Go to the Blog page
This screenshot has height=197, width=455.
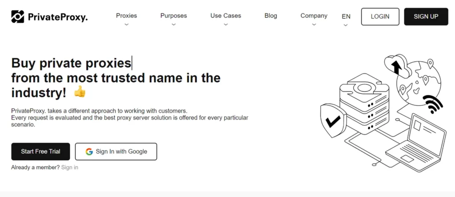coord(271,16)
